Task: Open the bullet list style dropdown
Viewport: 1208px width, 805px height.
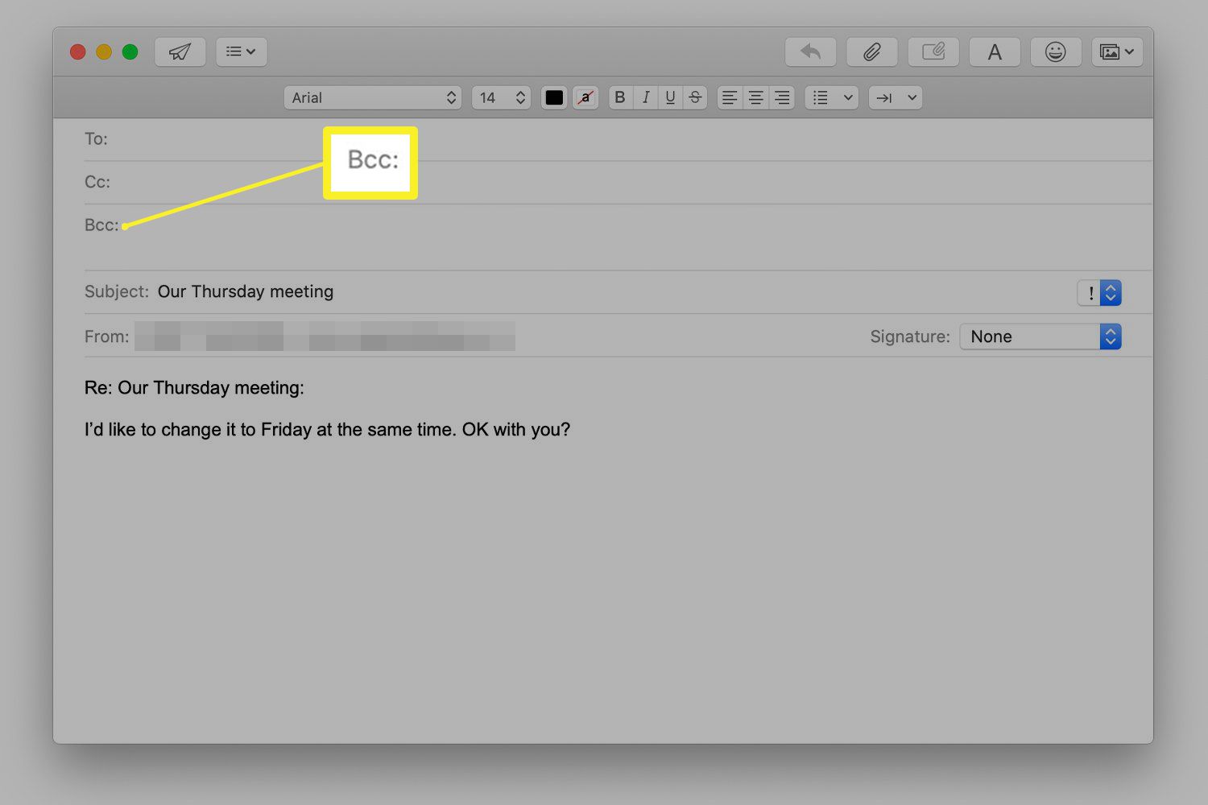Action: tap(832, 97)
